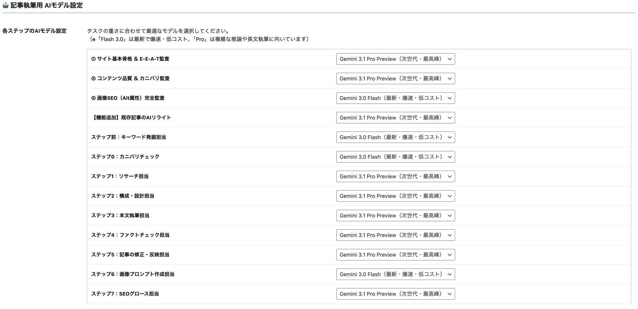
Task: Click the ステップ2 構成・設計担当 model dropdown
Action: (395, 196)
